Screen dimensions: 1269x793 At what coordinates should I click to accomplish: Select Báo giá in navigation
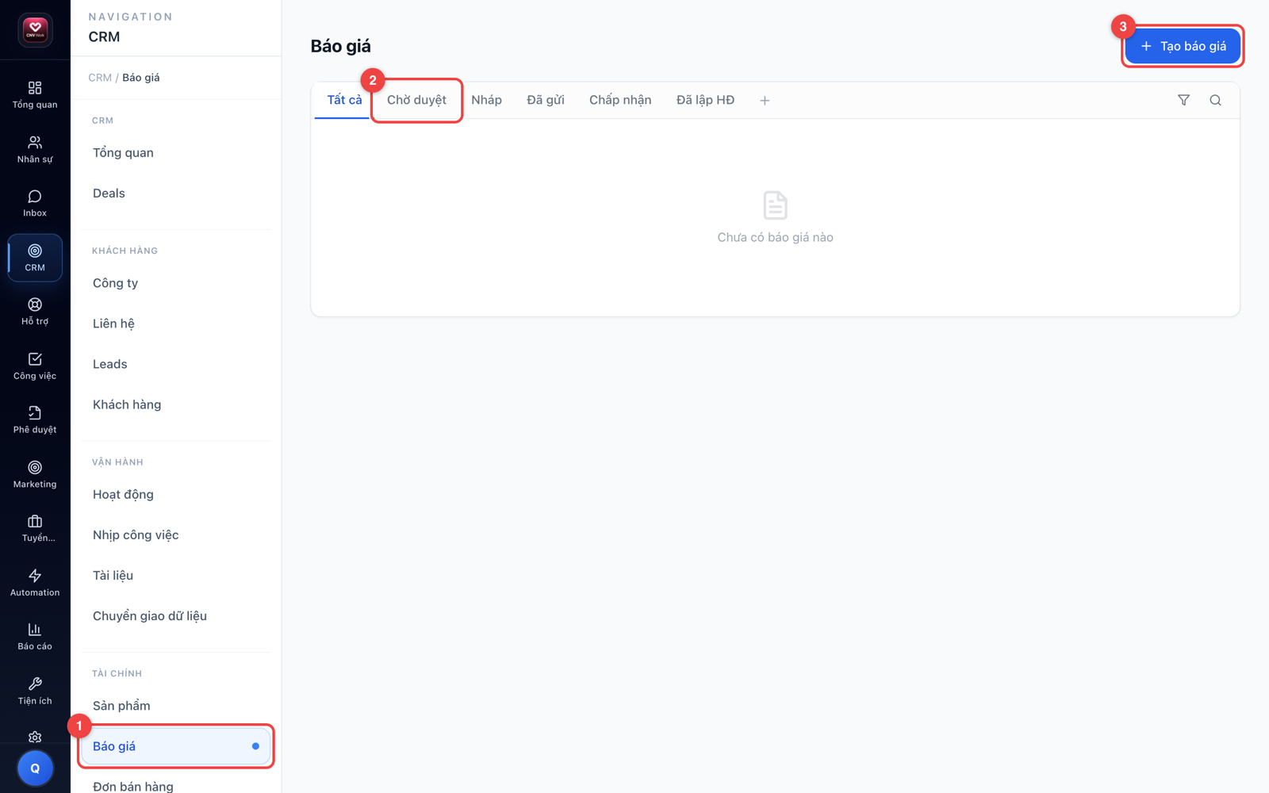pos(176,746)
